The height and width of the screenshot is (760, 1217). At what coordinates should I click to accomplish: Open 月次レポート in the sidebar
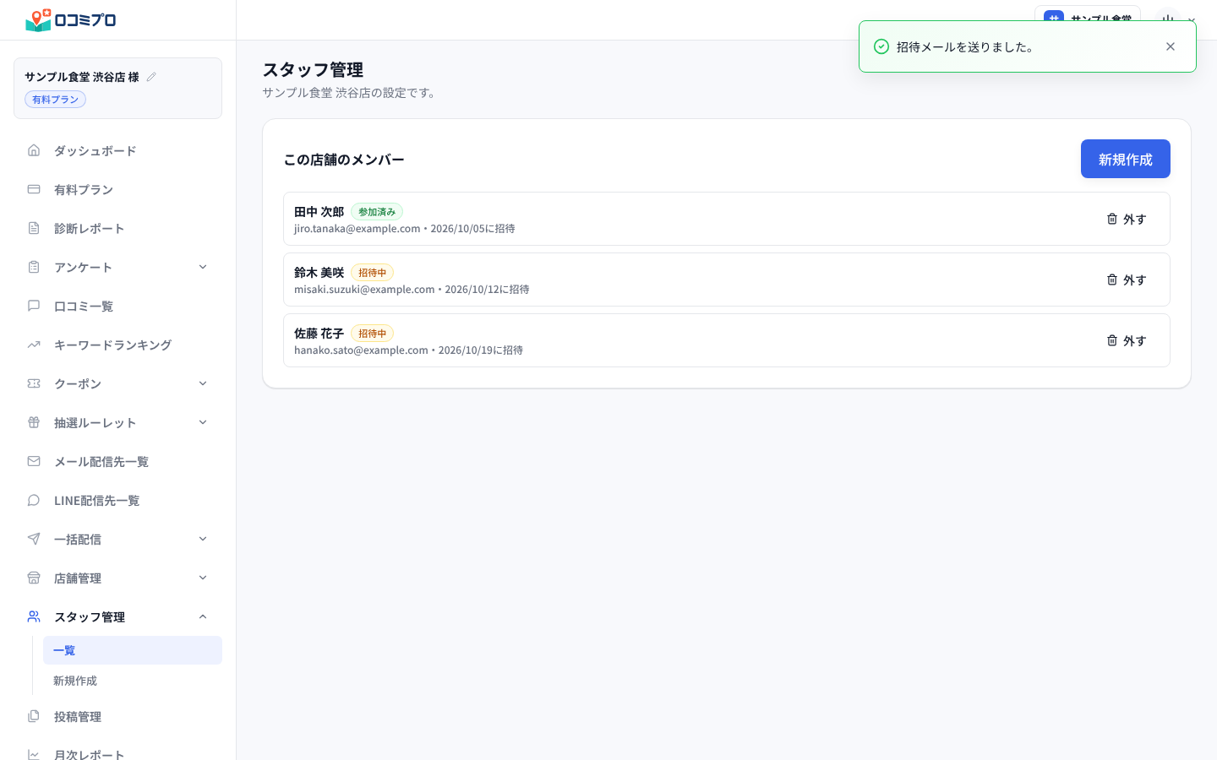point(117,752)
